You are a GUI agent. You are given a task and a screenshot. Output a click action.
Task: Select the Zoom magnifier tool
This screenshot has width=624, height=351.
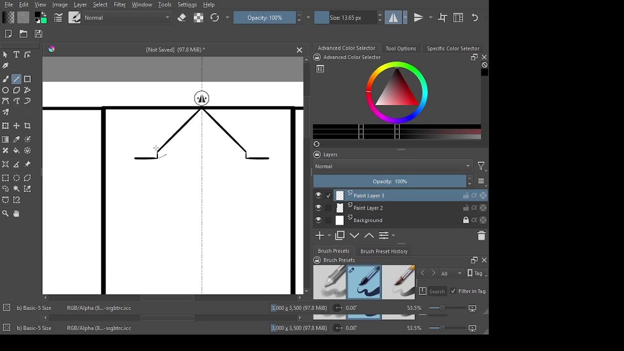[x=5, y=214]
